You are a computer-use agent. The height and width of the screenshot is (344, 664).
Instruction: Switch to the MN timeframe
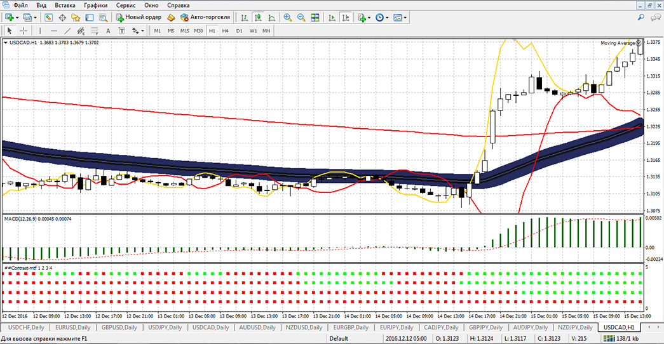point(266,30)
